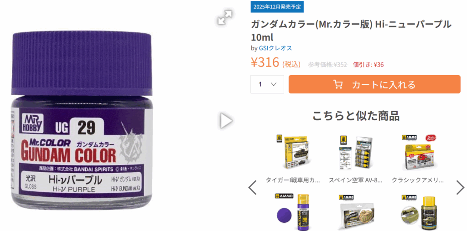Add item with カートに入れる button

(374, 84)
